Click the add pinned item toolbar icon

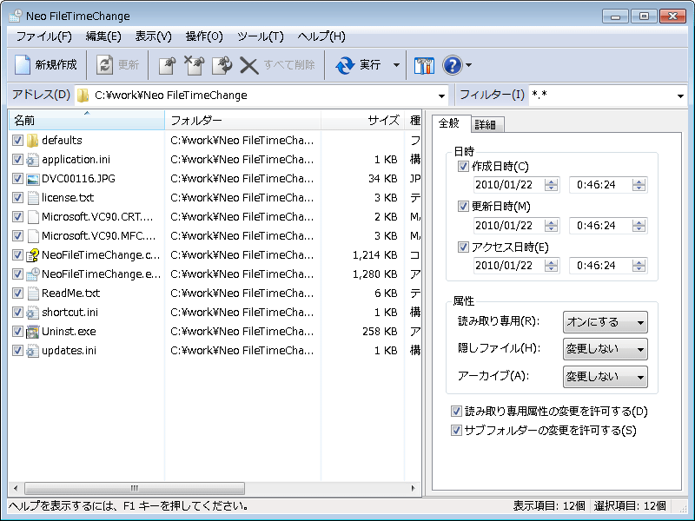[167, 65]
